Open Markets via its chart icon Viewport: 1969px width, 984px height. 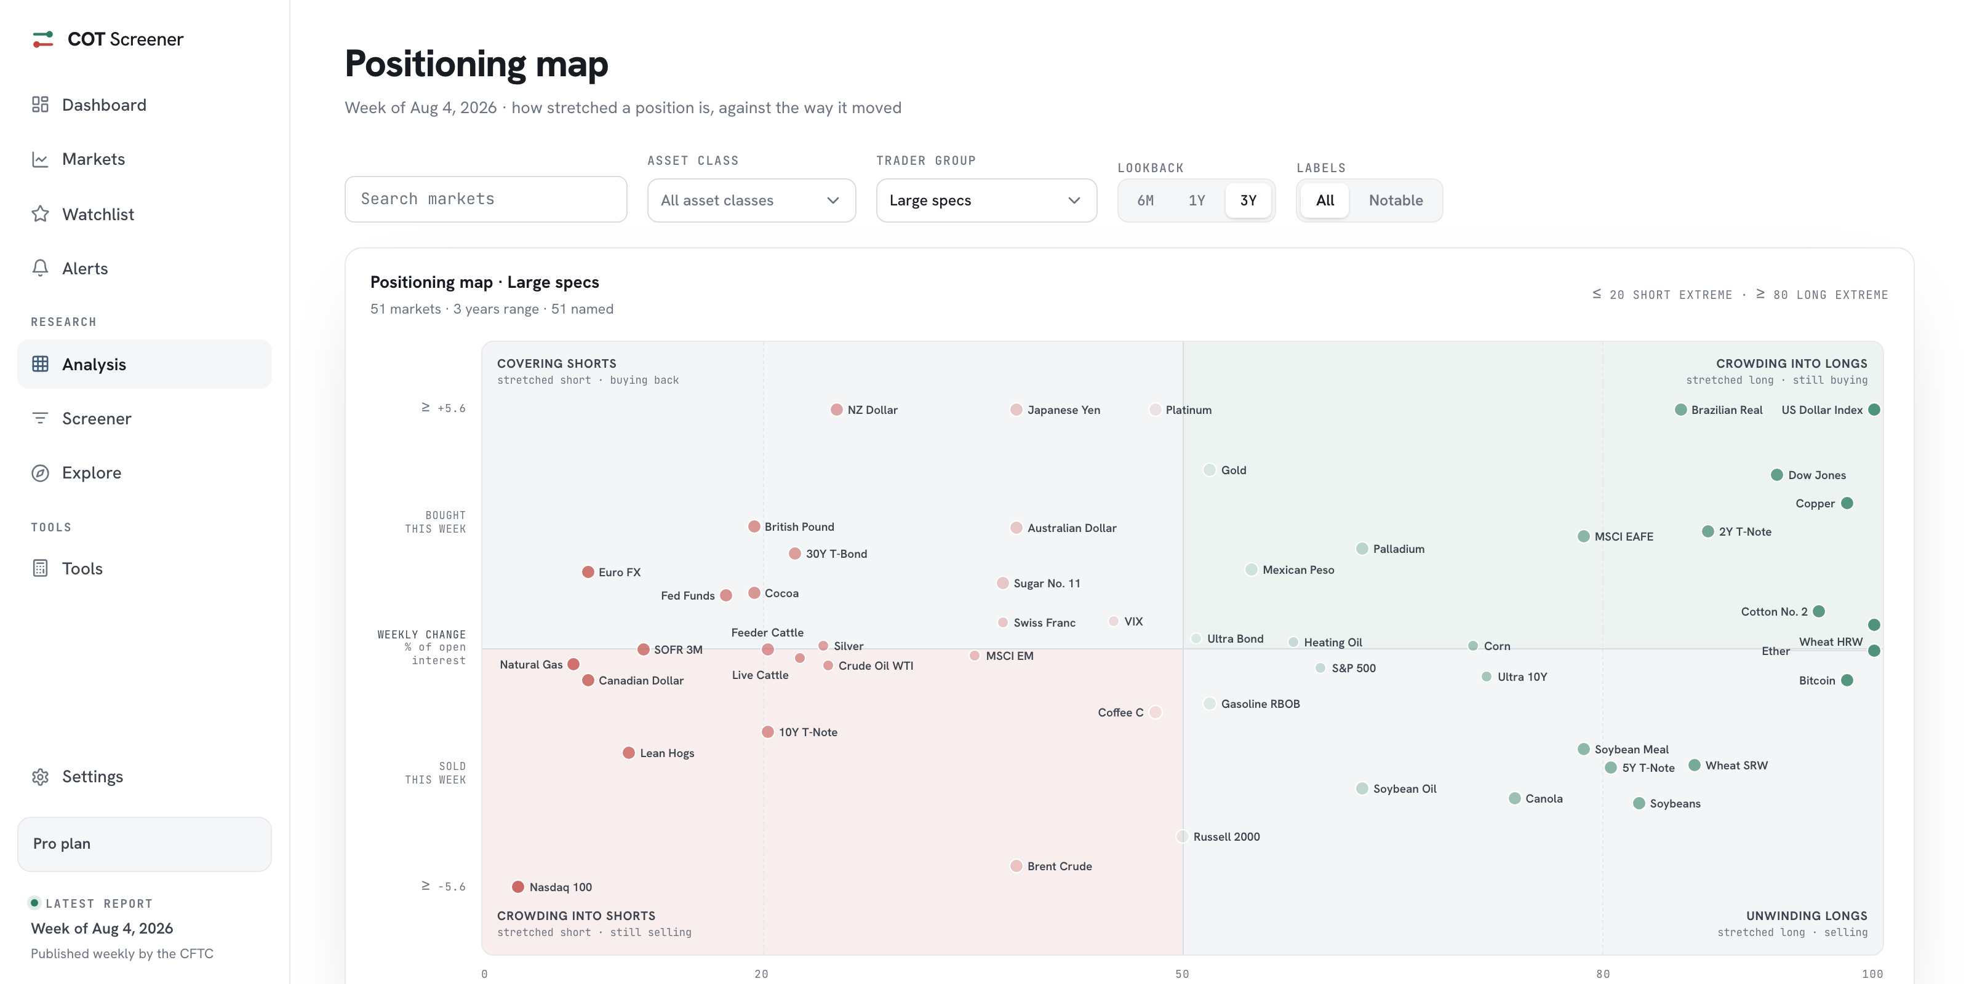pyautogui.click(x=41, y=159)
